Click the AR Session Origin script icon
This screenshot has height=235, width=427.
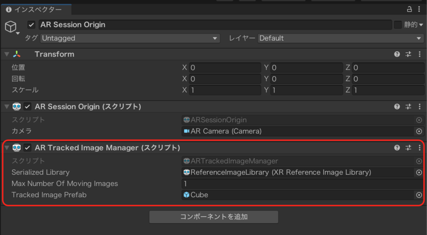17,107
